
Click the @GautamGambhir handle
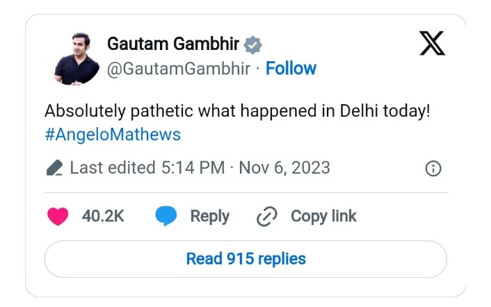pos(179,68)
